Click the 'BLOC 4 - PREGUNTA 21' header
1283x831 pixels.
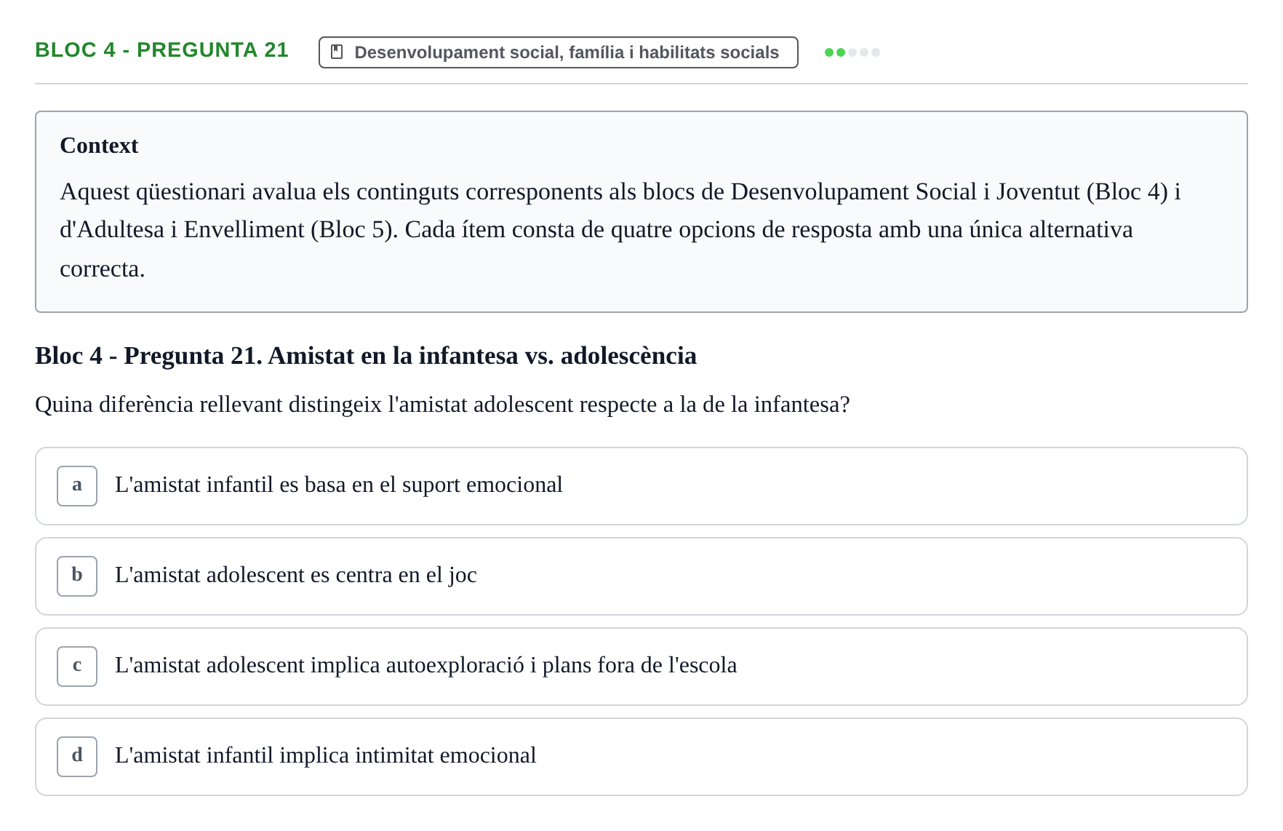[161, 50]
